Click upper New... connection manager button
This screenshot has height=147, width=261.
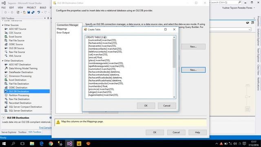pyautogui.click(x=193, y=47)
